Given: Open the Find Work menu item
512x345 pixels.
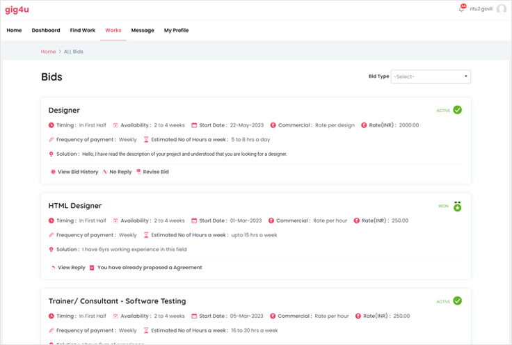Looking at the screenshot, I should [83, 31].
